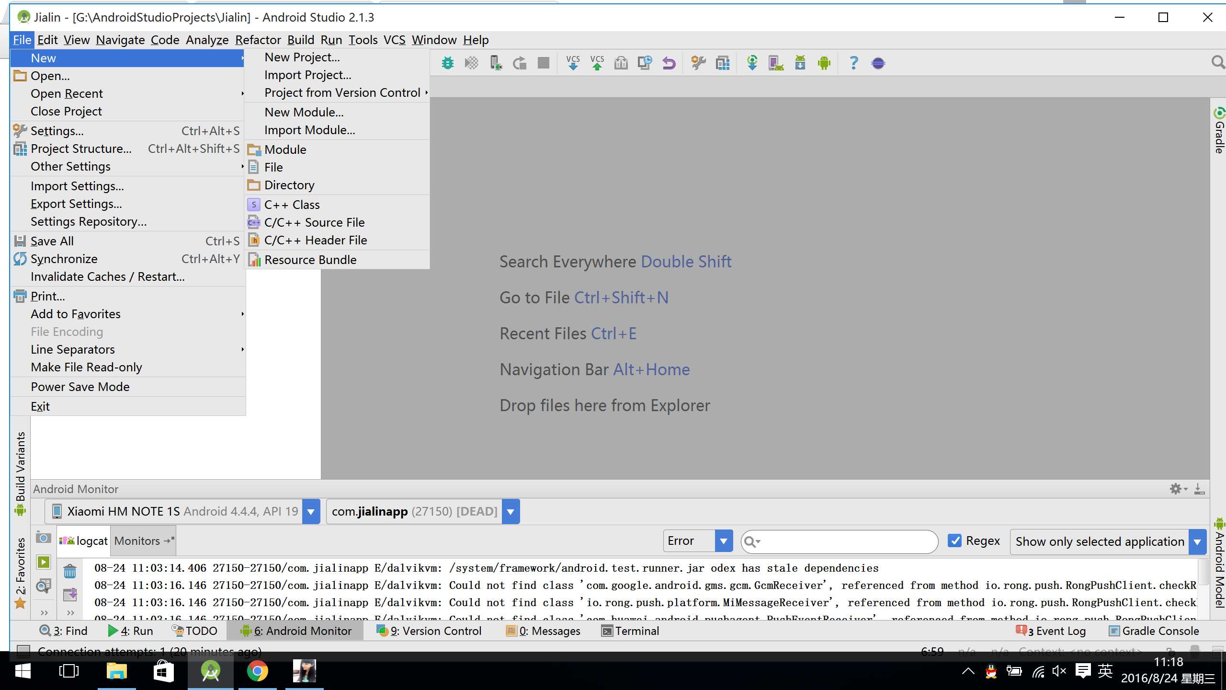Viewport: 1226px width, 690px height.
Task: Click the Resource Bundle option
Action: pyautogui.click(x=310, y=259)
